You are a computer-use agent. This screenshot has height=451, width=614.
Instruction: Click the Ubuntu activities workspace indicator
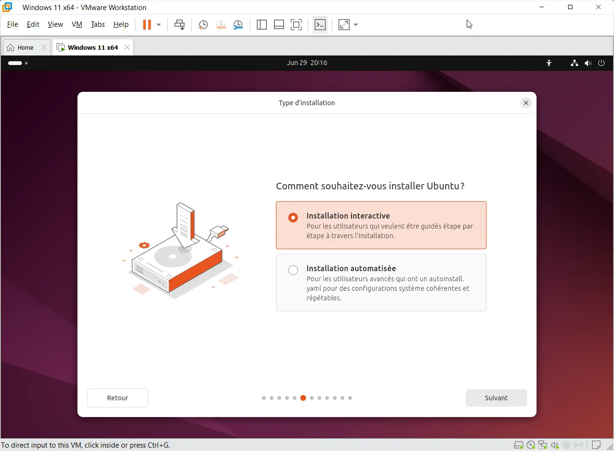(18, 63)
